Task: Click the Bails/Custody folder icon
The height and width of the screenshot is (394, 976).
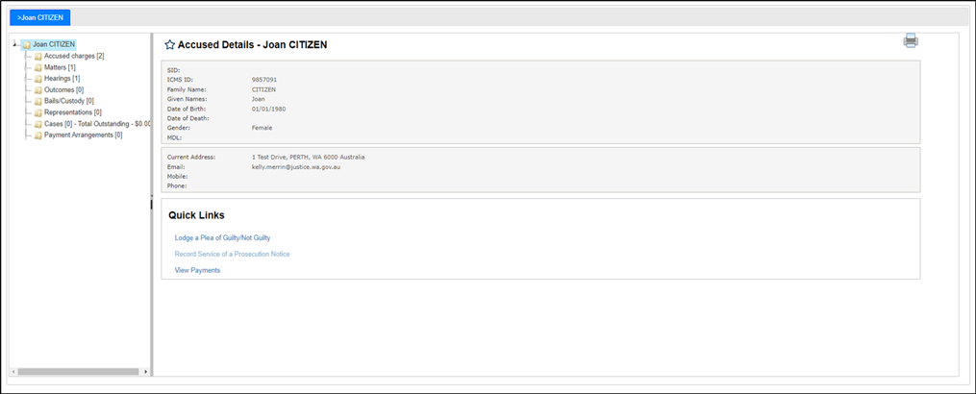Action: click(x=38, y=101)
